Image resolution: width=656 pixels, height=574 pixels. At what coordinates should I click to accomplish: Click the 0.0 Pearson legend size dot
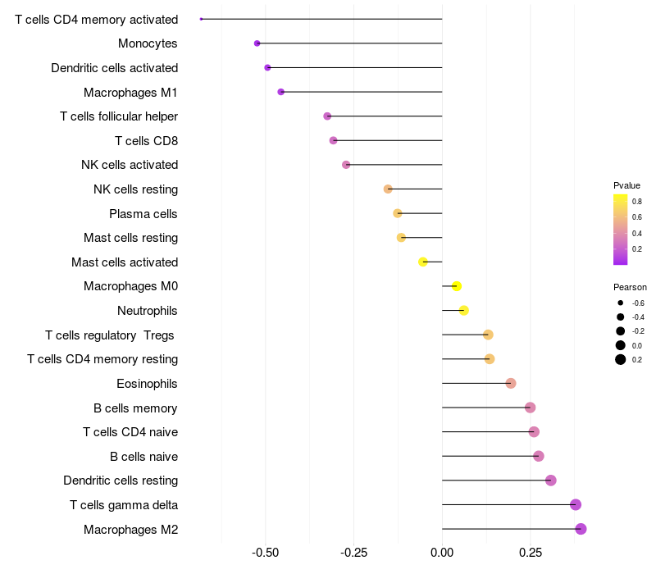click(x=620, y=345)
